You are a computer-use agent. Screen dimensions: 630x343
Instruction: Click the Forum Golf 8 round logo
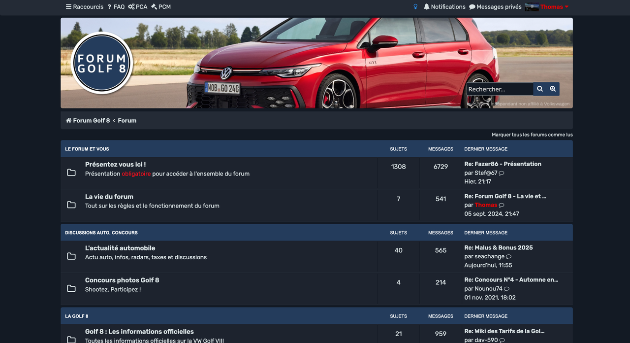coord(102,63)
